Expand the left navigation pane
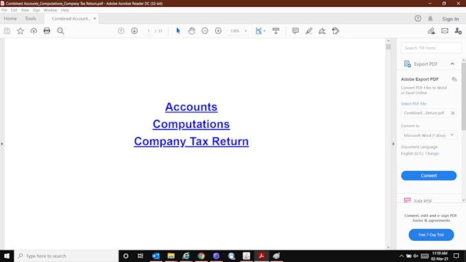This screenshot has width=466, height=262. tap(2, 144)
